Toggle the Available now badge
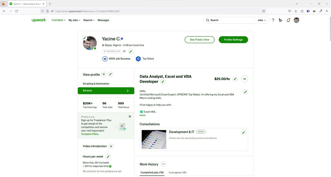The width and height of the screenshot is (331, 177). 112,51
